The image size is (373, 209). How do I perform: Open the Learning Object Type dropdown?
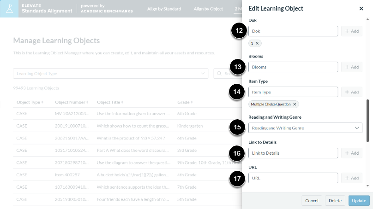point(111,74)
